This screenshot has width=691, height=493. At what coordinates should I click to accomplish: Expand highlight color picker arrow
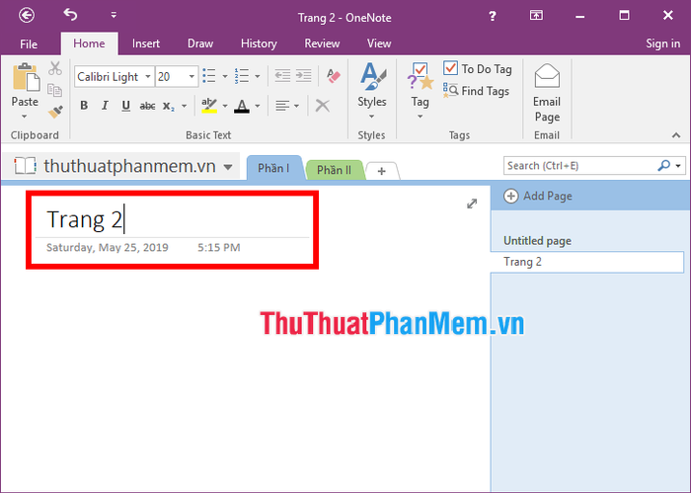click(x=225, y=106)
